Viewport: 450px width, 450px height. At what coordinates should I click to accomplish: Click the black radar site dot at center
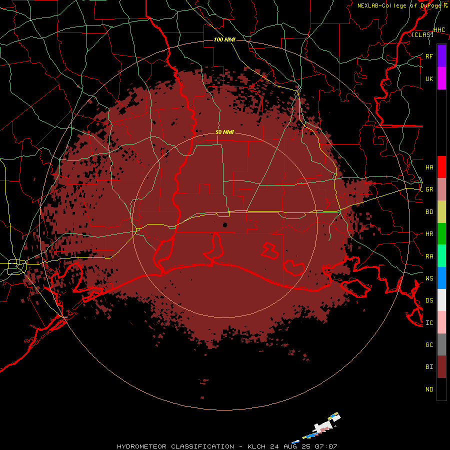(224, 224)
